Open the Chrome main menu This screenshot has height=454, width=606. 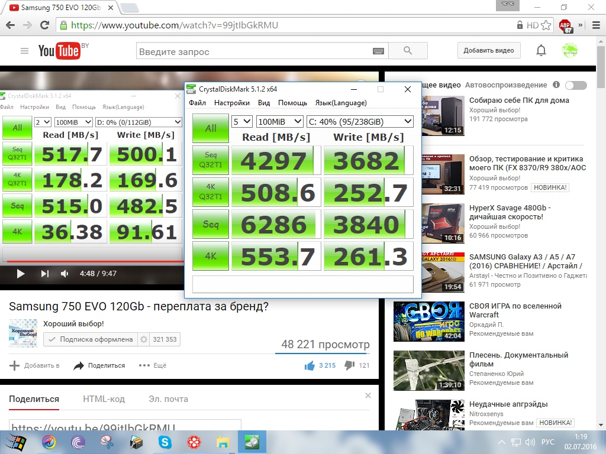point(597,25)
